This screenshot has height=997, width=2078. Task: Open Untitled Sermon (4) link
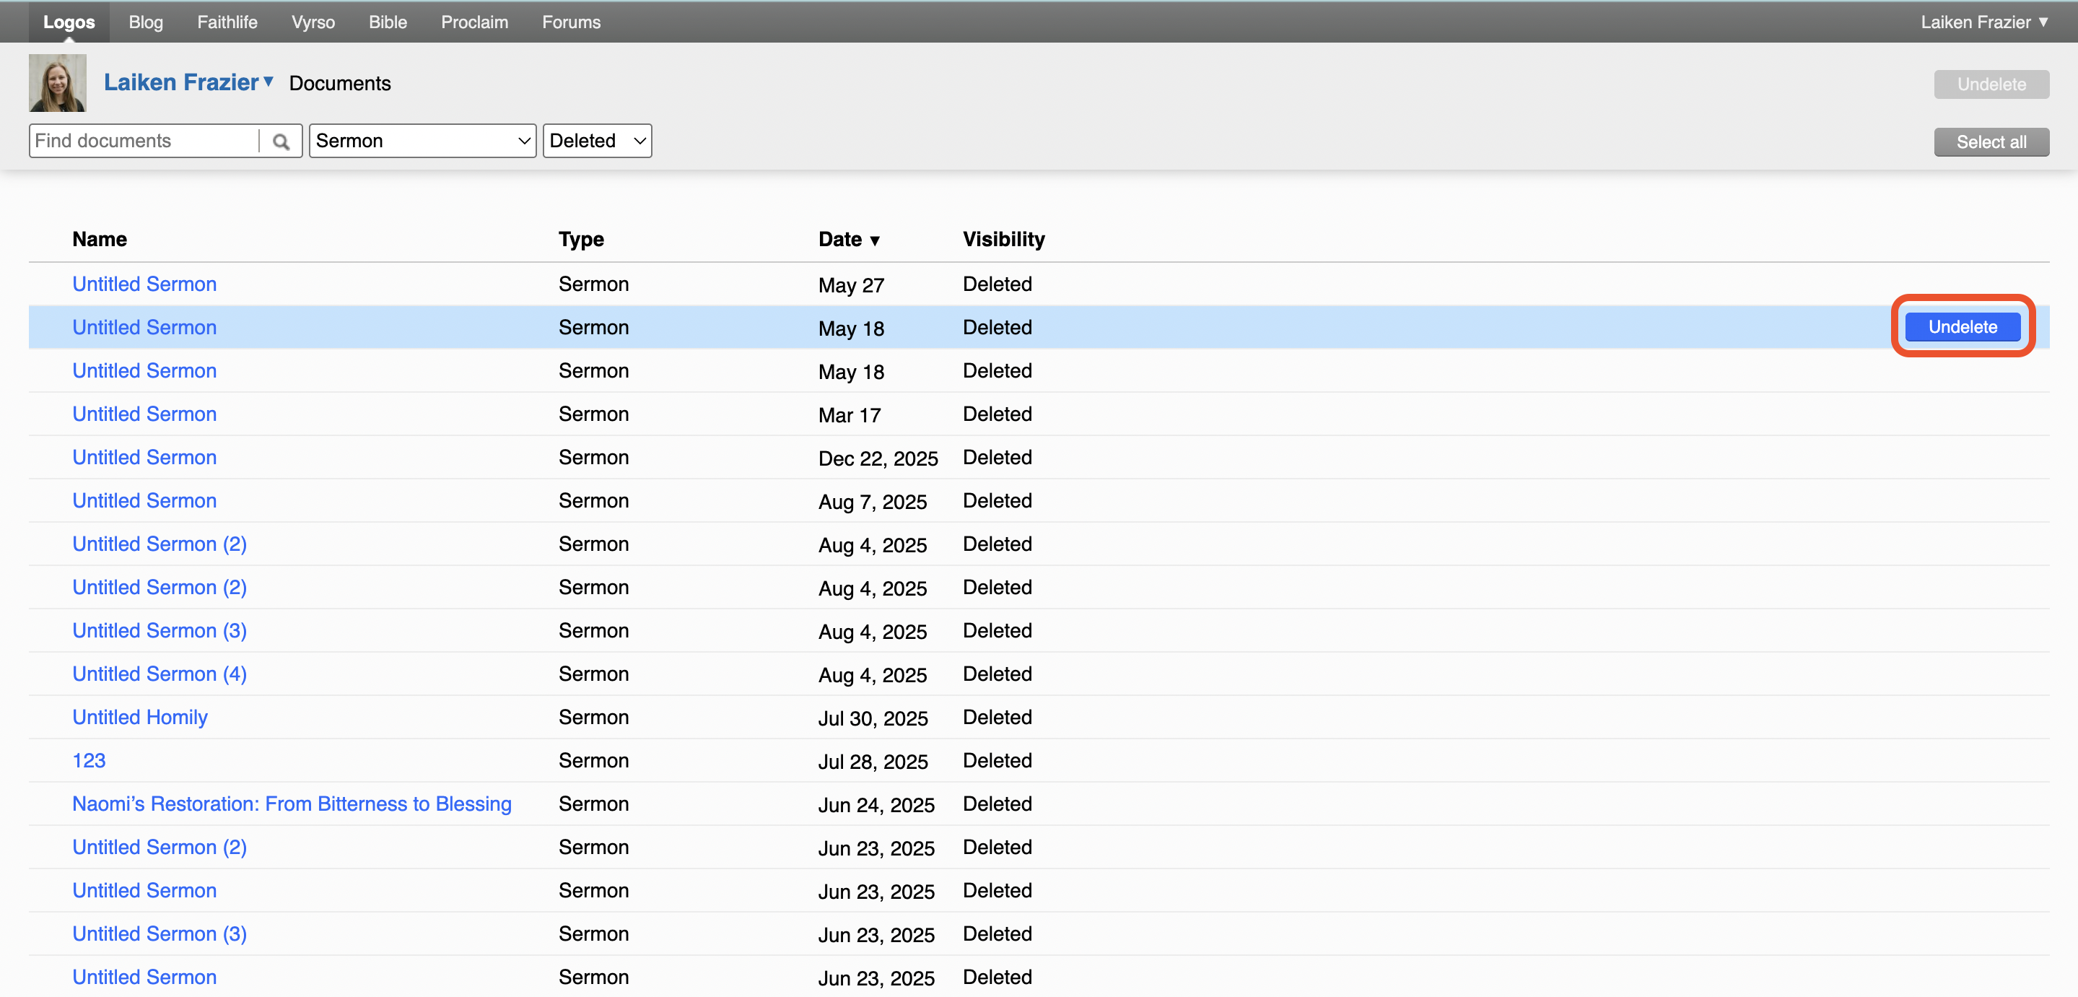pos(160,674)
